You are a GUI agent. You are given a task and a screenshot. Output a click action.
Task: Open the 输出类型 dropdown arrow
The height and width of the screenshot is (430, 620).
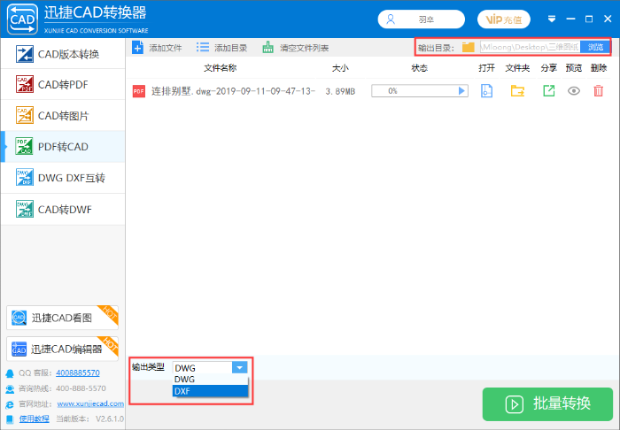(x=240, y=367)
